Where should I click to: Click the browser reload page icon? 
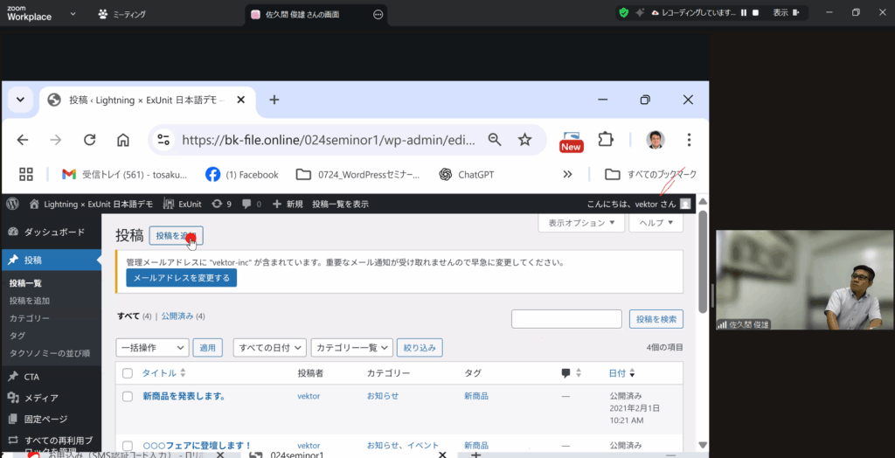[x=89, y=140]
